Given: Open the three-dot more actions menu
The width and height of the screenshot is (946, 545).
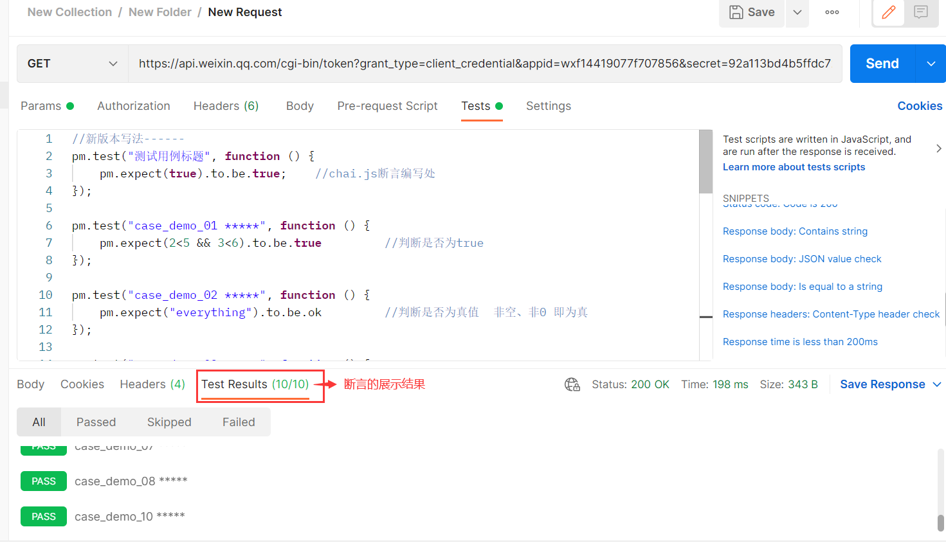Looking at the screenshot, I should pyautogui.click(x=832, y=12).
